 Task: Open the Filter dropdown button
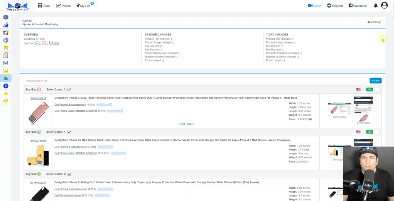[375, 80]
